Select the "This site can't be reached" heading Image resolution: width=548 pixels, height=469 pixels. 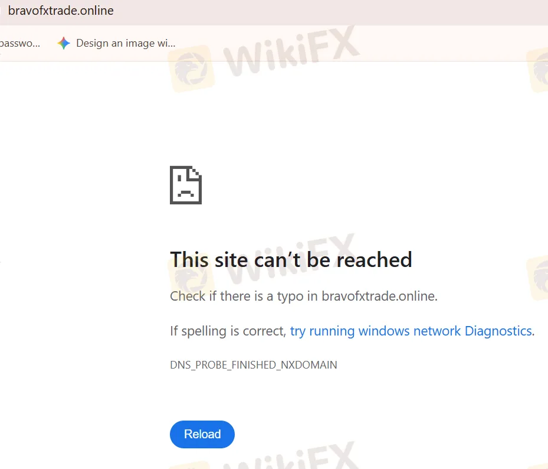[x=291, y=260]
